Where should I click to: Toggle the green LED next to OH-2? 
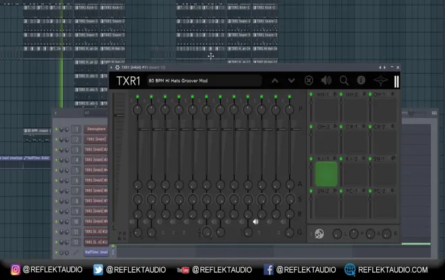(x=311, y=127)
